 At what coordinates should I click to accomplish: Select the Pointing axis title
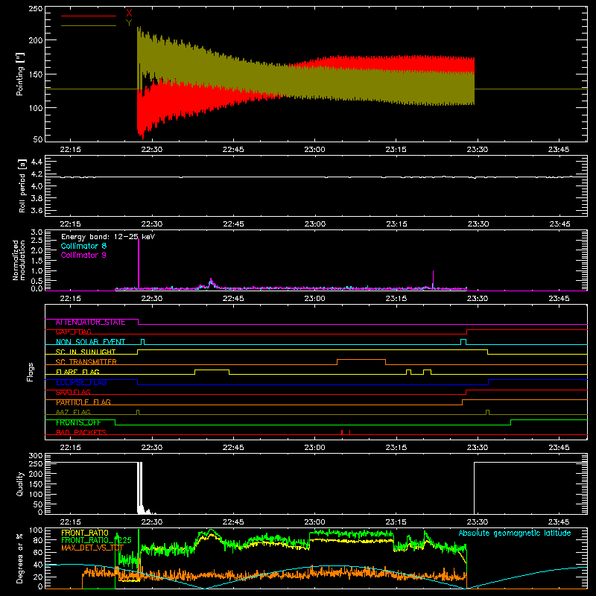(20, 74)
